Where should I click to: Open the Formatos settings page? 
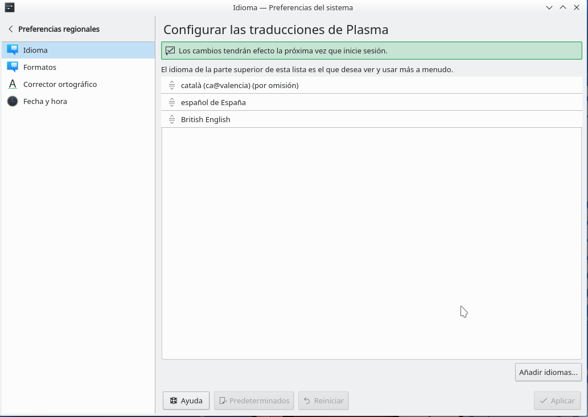(x=40, y=67)
